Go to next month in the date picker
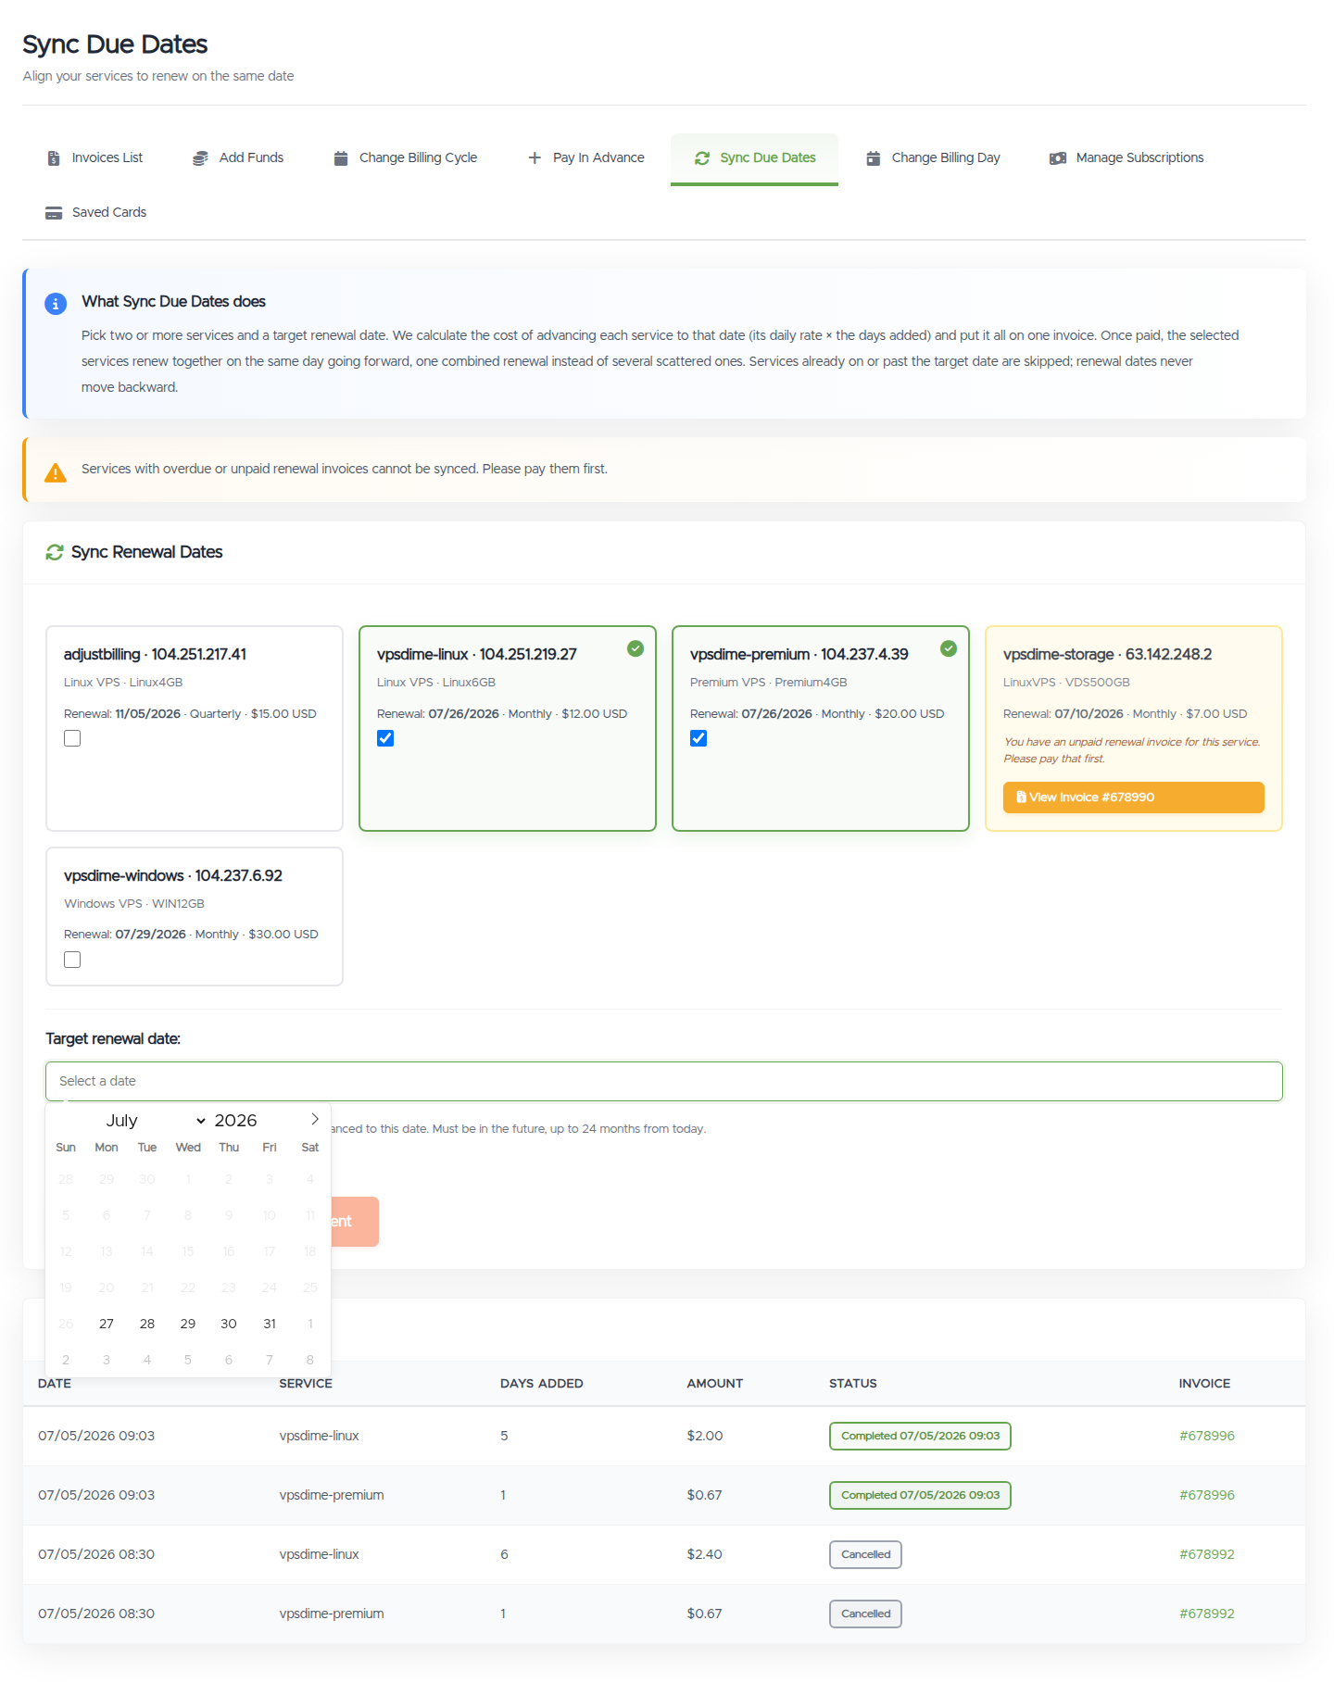Image resolution: width=1334 pixels, height=1708 pixels. pos(315,1119)
